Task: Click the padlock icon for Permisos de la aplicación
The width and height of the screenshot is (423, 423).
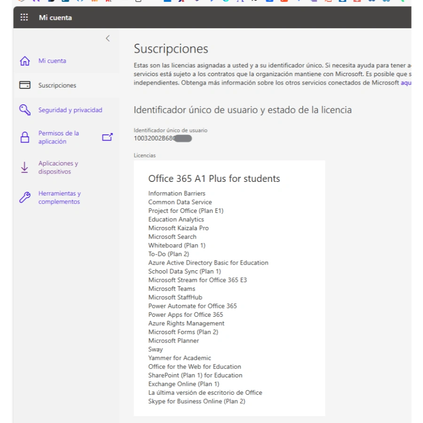Action: click(x=25, y=137)
